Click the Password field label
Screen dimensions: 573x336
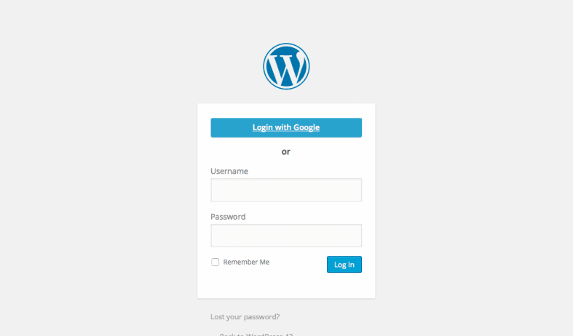pos(228,217)
